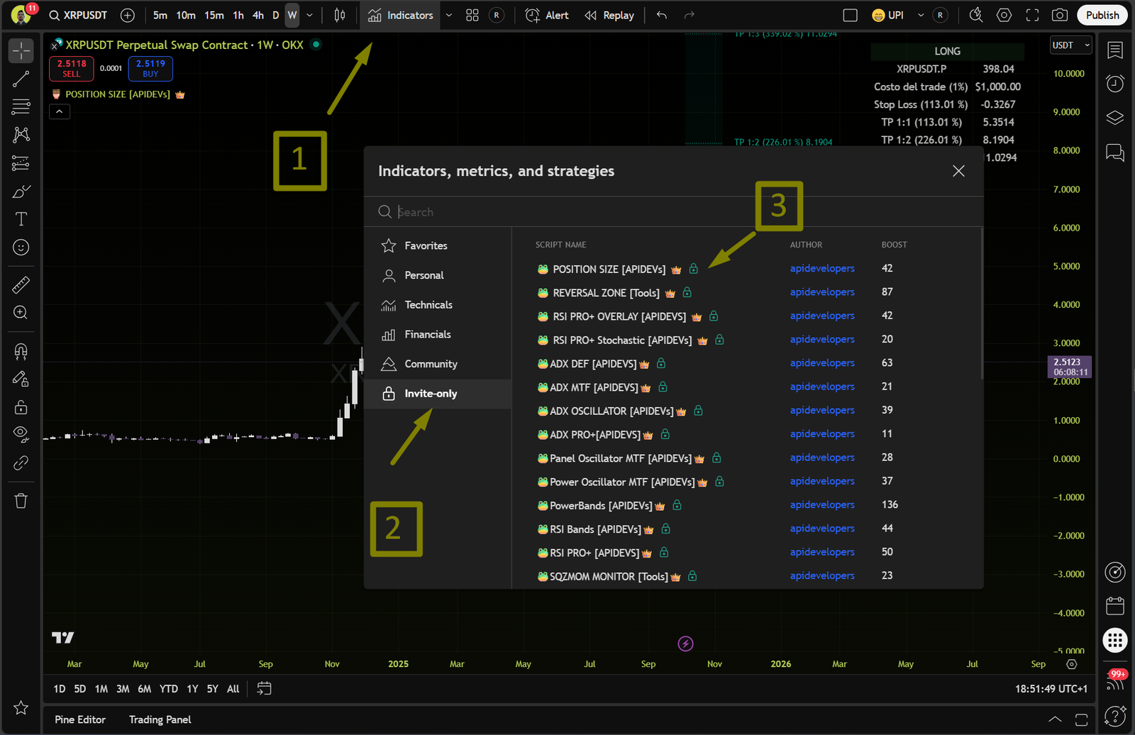Open the object tree layers panel
Screen dimensions: 1135x735
(1115, 118)
